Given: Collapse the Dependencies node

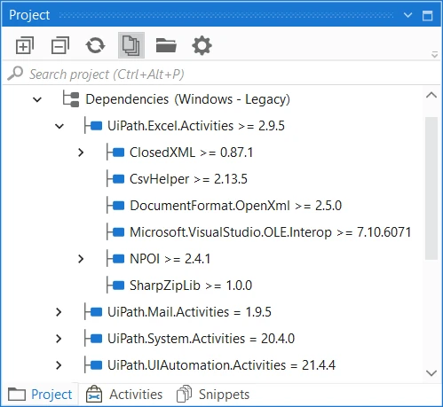Looking at the screenshot, I should tap(37, 99).
